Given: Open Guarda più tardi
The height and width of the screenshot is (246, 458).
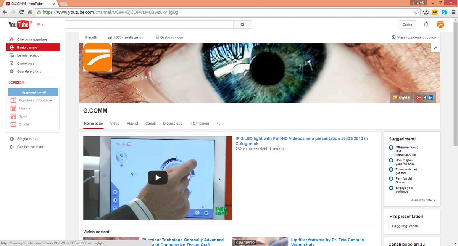Looking at the screenshot, I should pyautogui.click(x=30, y=71).
